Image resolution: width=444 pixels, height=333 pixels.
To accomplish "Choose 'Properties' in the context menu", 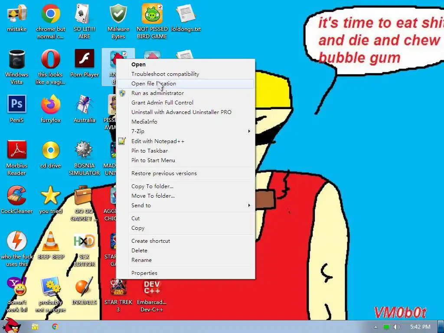I will click(x=186, y=273).
